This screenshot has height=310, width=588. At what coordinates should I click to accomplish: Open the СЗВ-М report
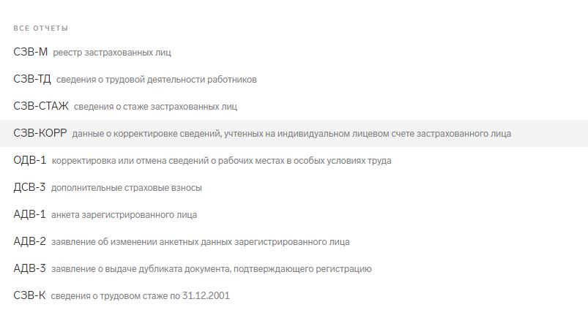[30, 52]
